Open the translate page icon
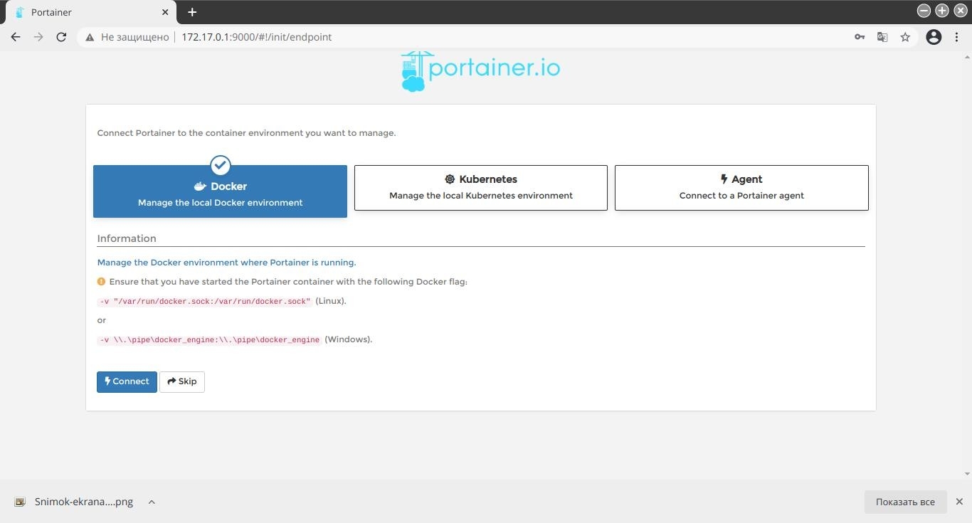 pos(882,37)
